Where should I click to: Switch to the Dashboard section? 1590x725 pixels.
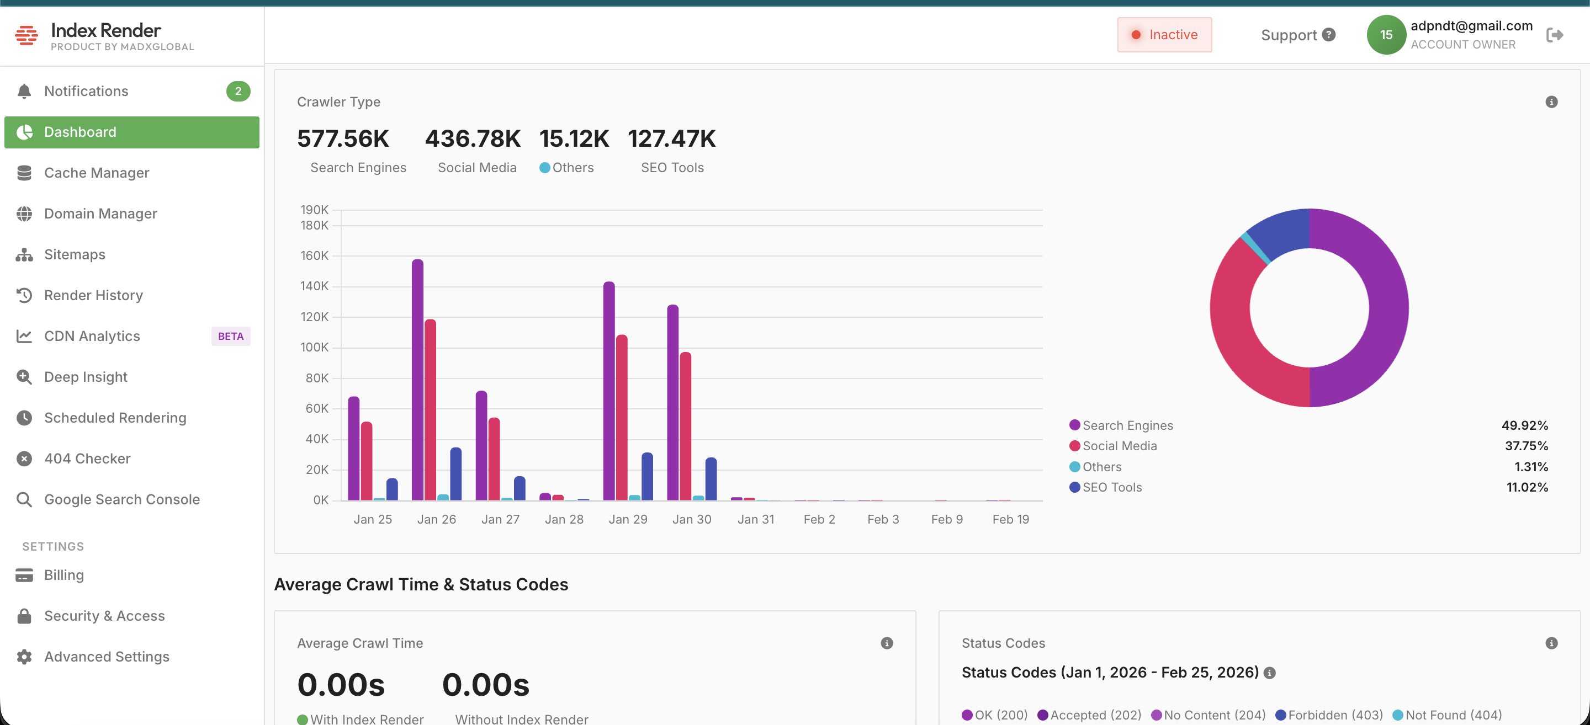[x=80, y=131]
